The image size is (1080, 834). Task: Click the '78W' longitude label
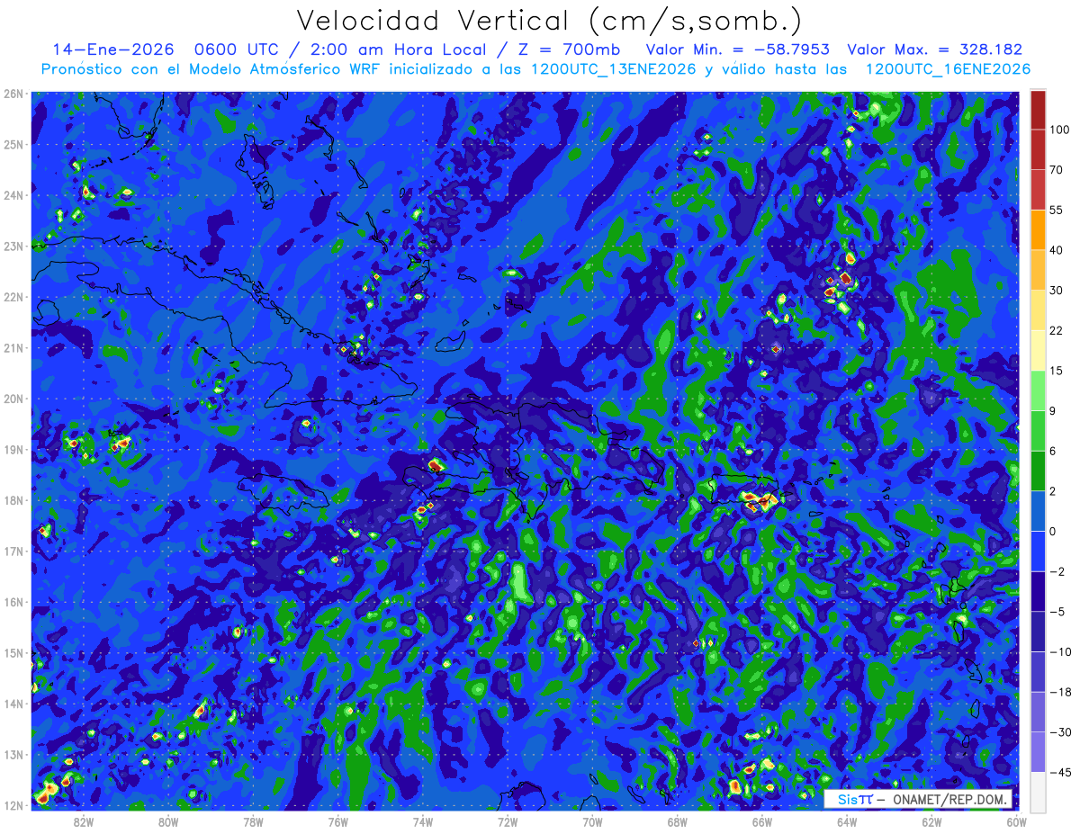point(253,821)
